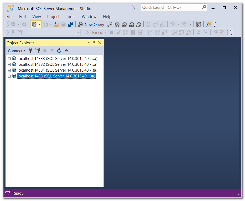Disconnect the selected server connection

pyautogui.click(x=37, y=50)
